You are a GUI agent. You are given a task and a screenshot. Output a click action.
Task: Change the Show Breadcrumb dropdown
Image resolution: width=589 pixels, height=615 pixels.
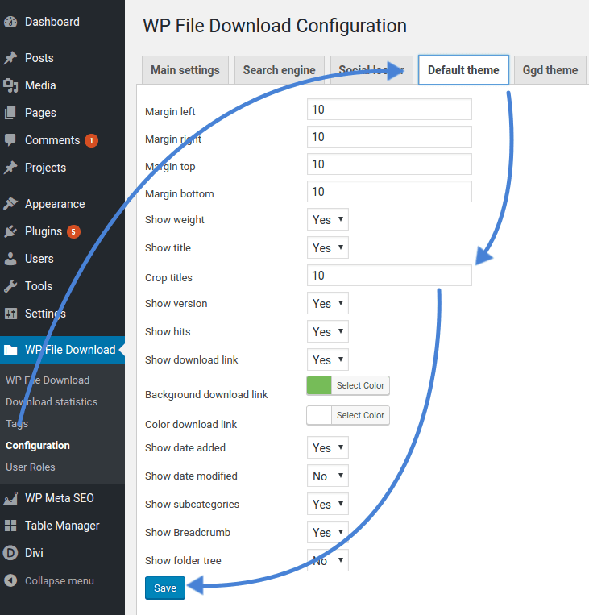click(x=328, y=533)
